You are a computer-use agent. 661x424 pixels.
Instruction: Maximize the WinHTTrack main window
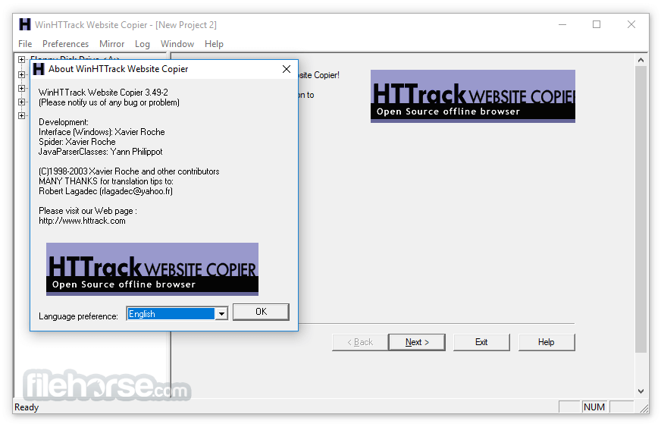tap(597, 24)
